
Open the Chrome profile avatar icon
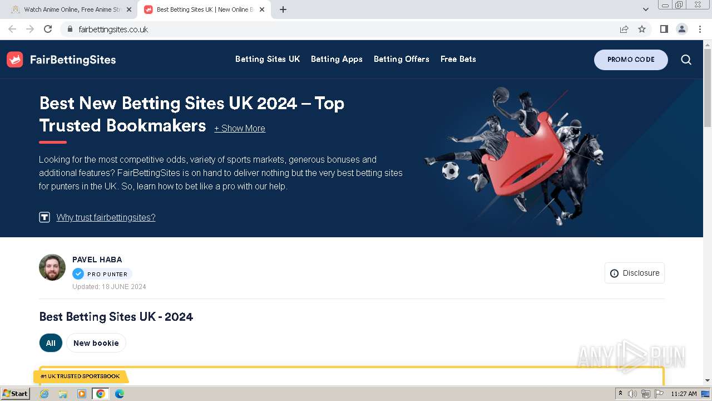point(682,29)
